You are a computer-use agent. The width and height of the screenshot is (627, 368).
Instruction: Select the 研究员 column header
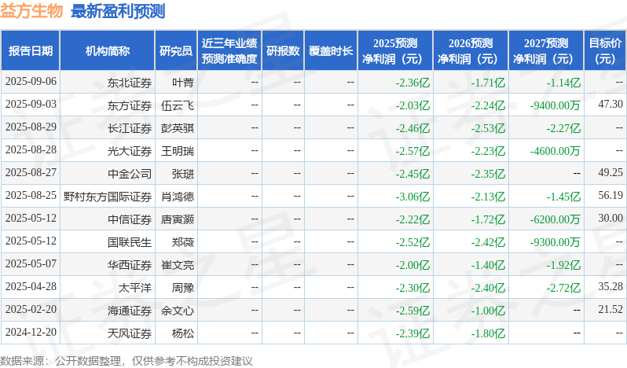pyautogui.click(x=176, y=51)
